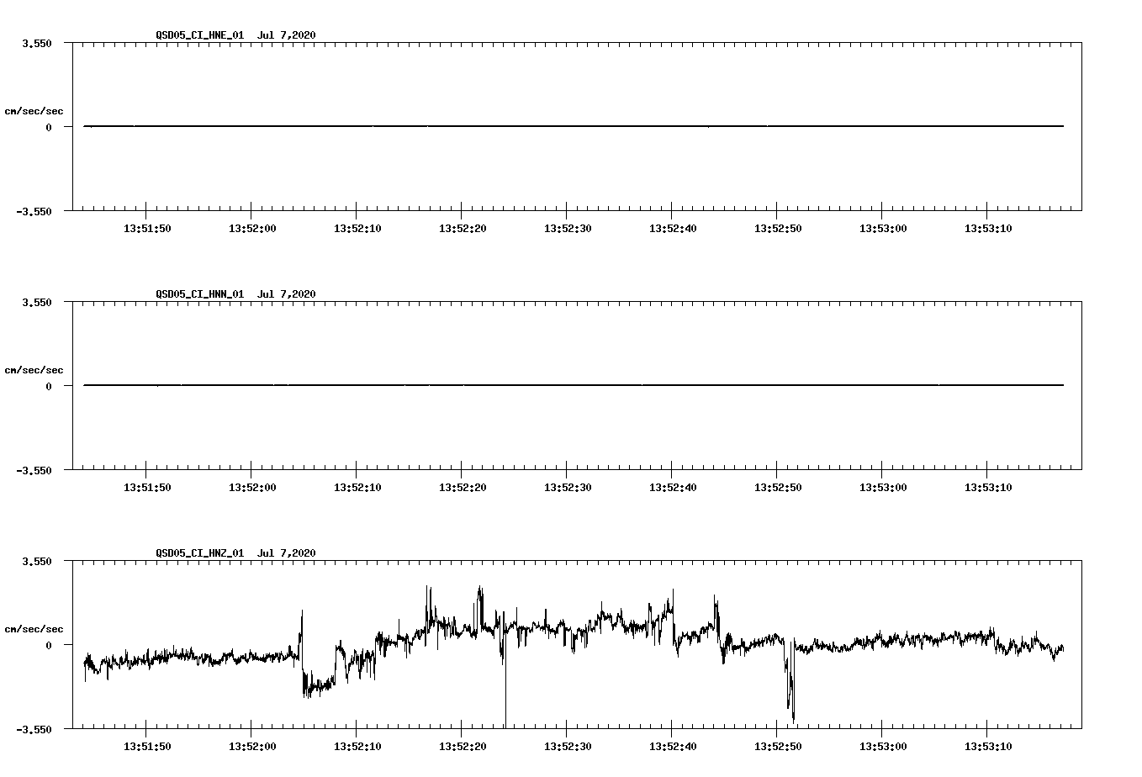Select 13:52:10 timestamp beneath HNZ plot
The image size is (1142, 777).
357,746
